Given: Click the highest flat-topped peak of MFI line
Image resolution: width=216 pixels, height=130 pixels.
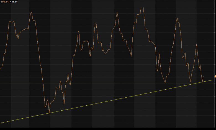Looking at the screenshot, I should (x=142, y=7).
